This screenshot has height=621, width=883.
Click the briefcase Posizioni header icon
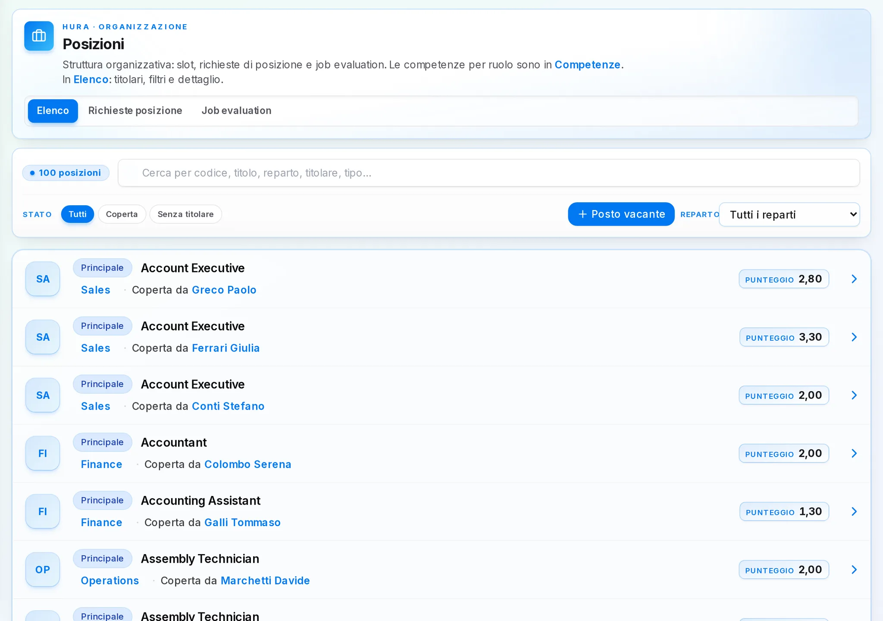39,36
